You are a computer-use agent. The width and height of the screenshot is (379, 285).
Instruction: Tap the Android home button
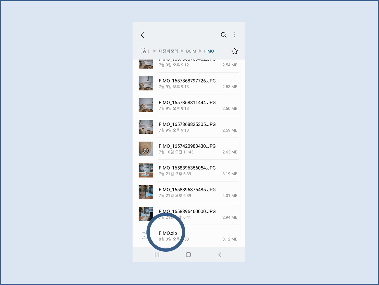(x=188, y=254)
